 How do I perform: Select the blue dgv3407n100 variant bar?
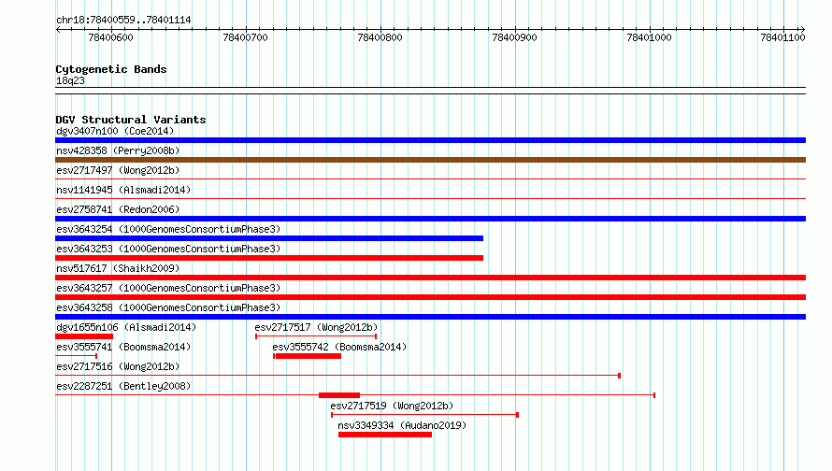pos(430,140)
